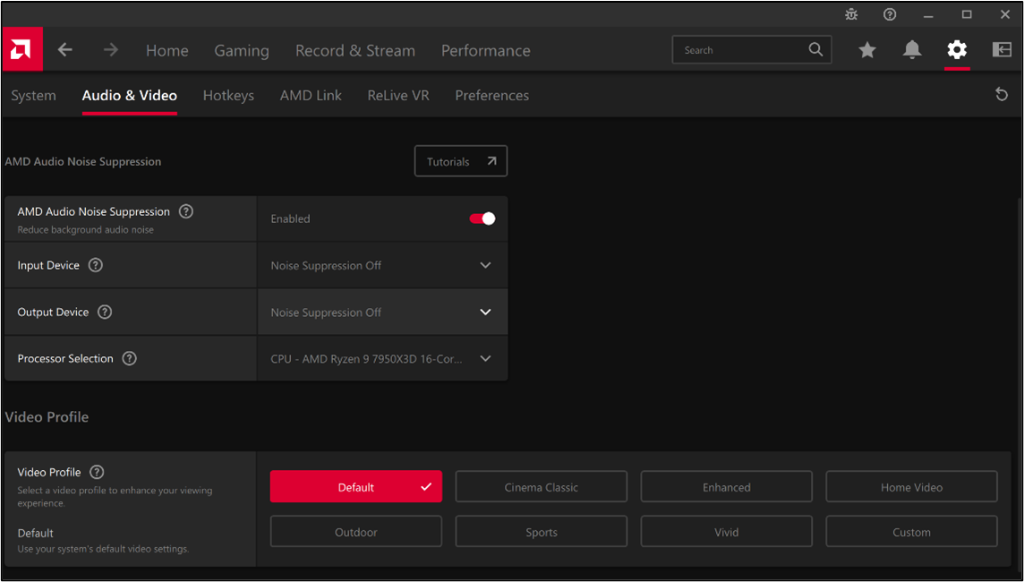Screen dimensions: 1024x582
Task: Open the Performance menu
Action: point(486,50)
